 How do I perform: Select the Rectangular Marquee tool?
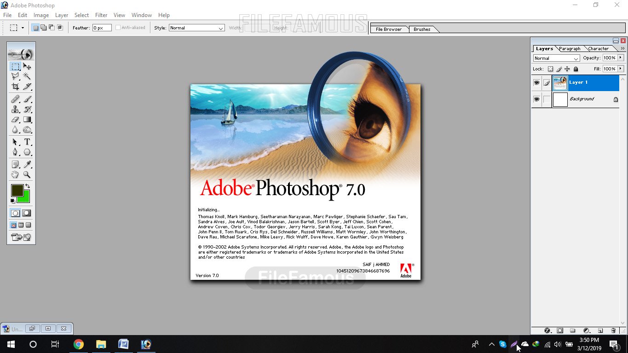15,66
